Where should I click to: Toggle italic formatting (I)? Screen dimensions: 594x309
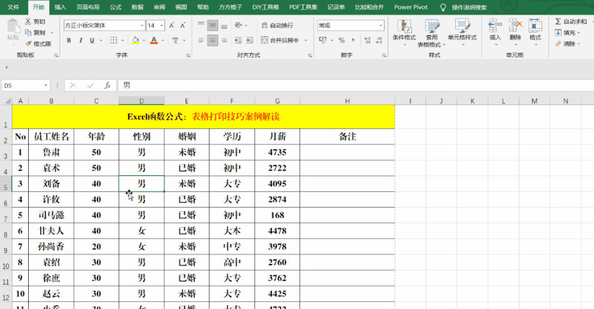80,40
